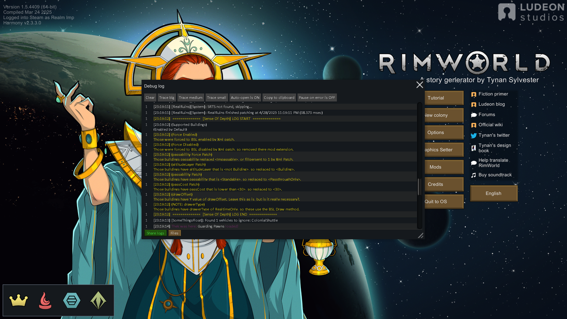The image size is (567, 319).
Task: Open Help translate RimWorld link
Action: [493, 163]
